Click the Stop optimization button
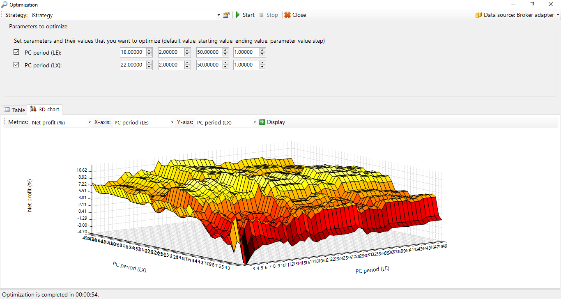Viewport: 561px width, 299px height. point(268,15)
